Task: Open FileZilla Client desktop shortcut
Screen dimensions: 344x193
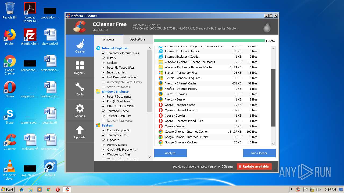Action: coord(30,37)
